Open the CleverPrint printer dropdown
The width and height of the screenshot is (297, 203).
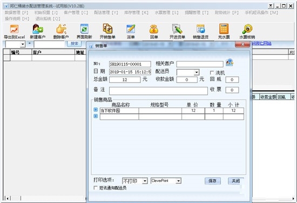(x=178, y=181)
